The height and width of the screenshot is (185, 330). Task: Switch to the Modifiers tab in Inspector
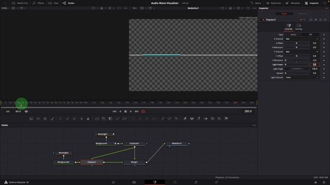click(303, 14)
